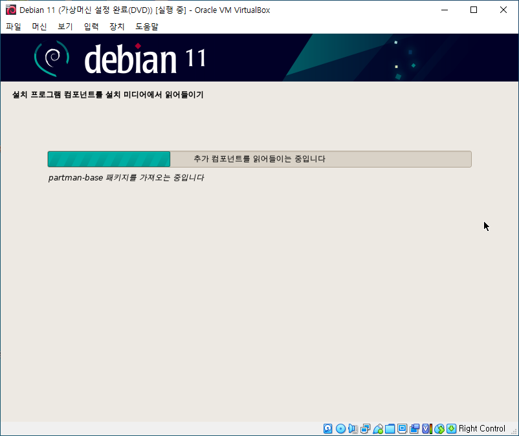Click the hard disk activity icon

pos(327,429)
